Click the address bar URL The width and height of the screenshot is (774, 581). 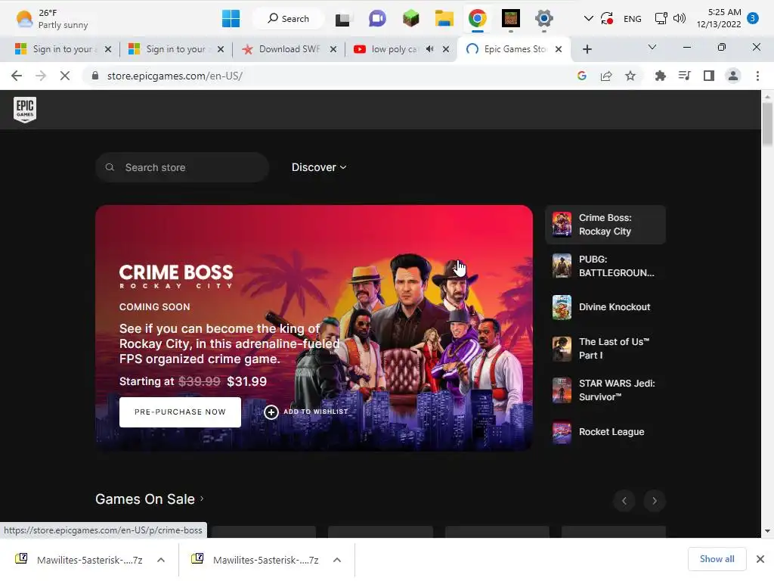click(175, 76)
